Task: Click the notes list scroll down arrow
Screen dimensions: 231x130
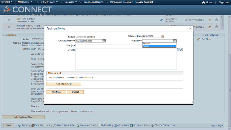Action: 222,29
